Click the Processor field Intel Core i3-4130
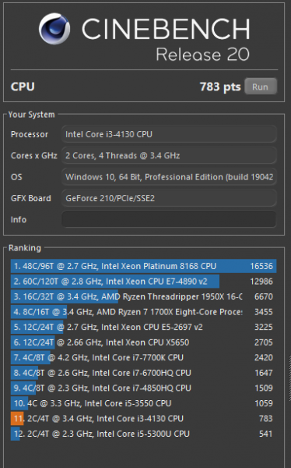291x468 pixels. (x=169, y=134)
